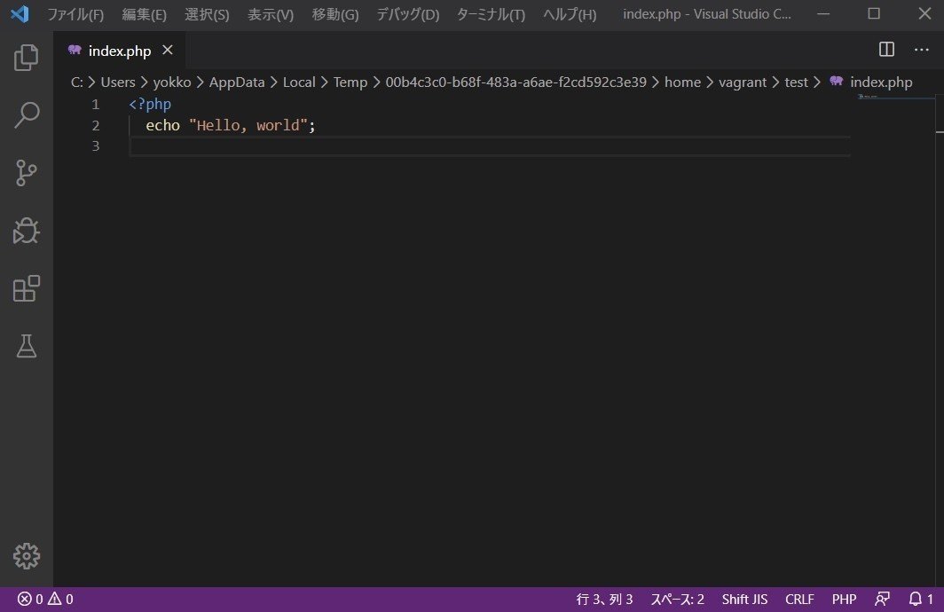Open the 表示(V) menu
Image resolution: width=944 pixels, height=612 pixels.
[x=271, y=14]
